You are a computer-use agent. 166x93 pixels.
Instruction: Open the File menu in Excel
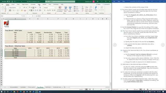(x=2, y=4)
